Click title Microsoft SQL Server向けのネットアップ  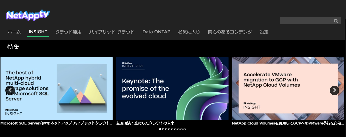click(x=56, y=123)
